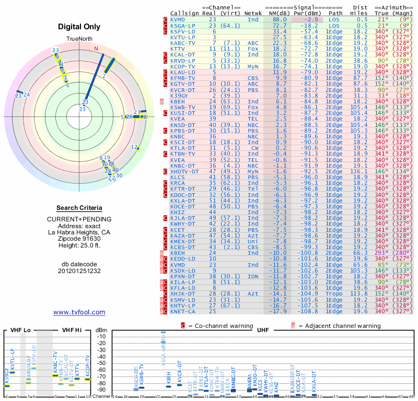
Task: Click the -2.9 Pwr(dBm) value
Action: [311, 20]
